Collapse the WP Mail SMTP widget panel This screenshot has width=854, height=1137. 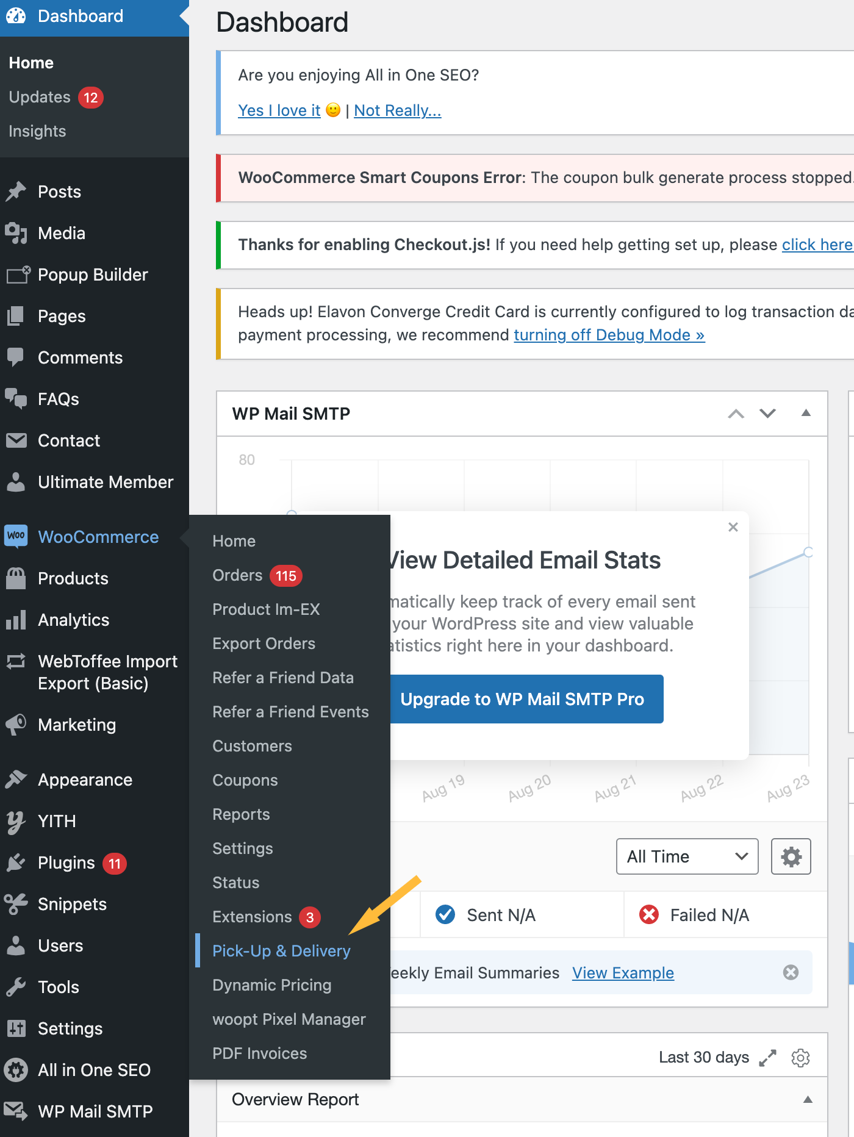806,413
